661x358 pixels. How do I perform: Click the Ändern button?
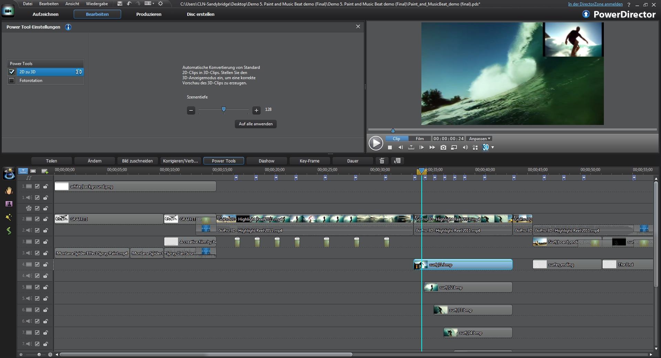(95, 161)
